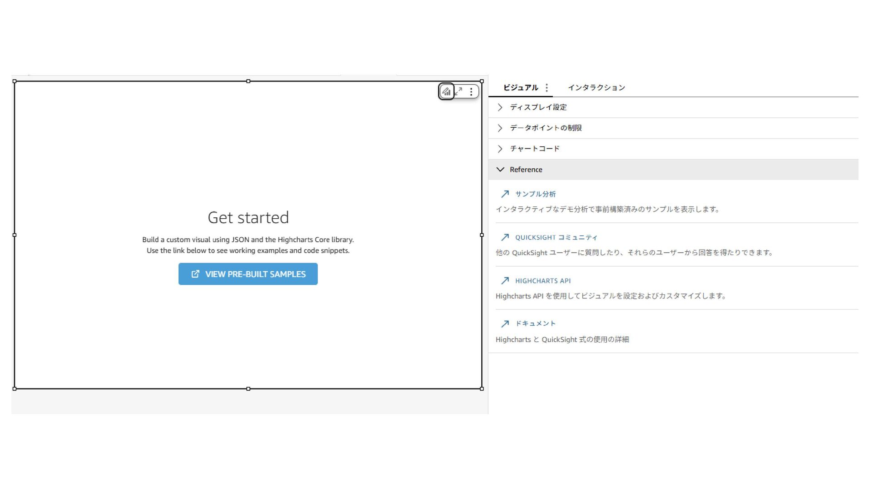Click the right-middle resize handle of visual
The height and width of the screenshot is (489, 870).
click(482, 235)
